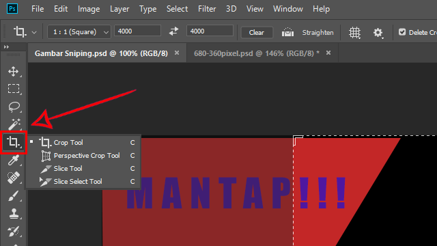Open the Edit menu

[61, 9]
